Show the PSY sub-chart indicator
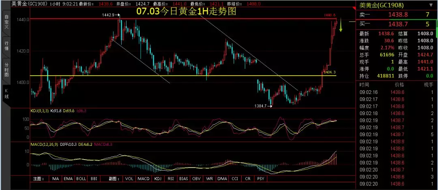 (x=261, y=179)
